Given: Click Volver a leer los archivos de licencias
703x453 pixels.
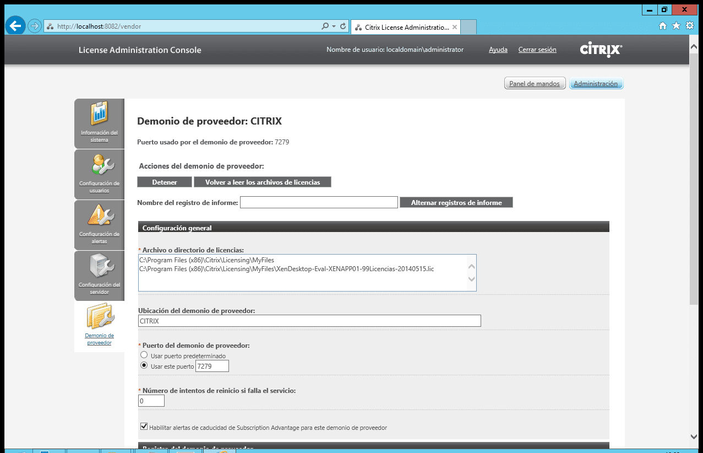Looking at the screenshot, I should 262,182.
